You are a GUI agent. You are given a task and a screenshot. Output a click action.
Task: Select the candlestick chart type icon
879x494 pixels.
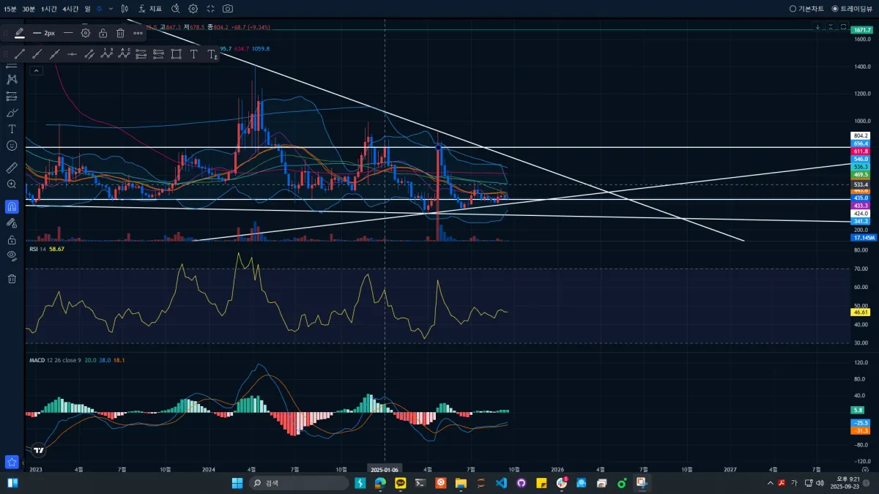[x=125, y=9]
